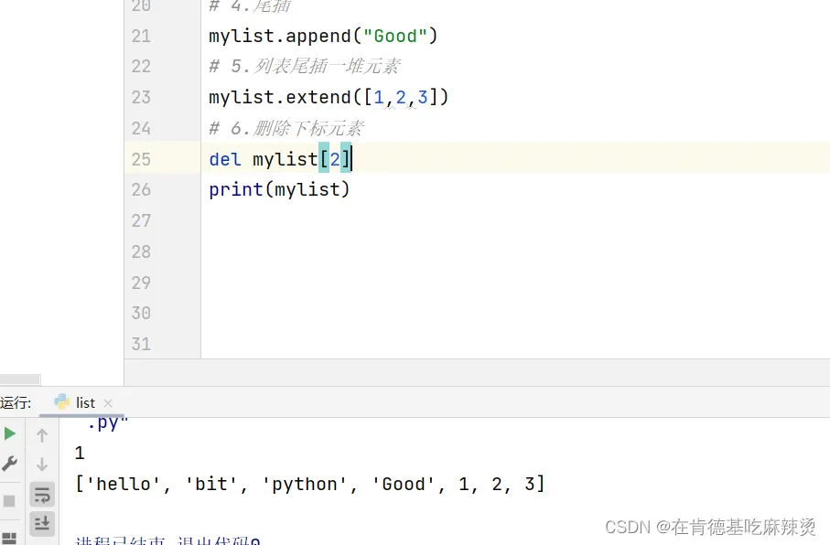Close the list run tab
The height and width of the screenshot is (545, 830).
[108, 403]
